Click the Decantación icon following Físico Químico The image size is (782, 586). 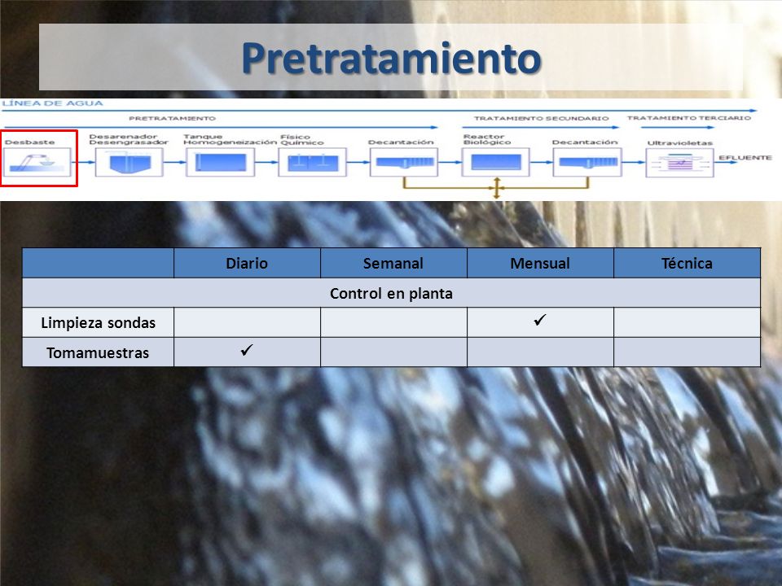[x=404, y=162]
